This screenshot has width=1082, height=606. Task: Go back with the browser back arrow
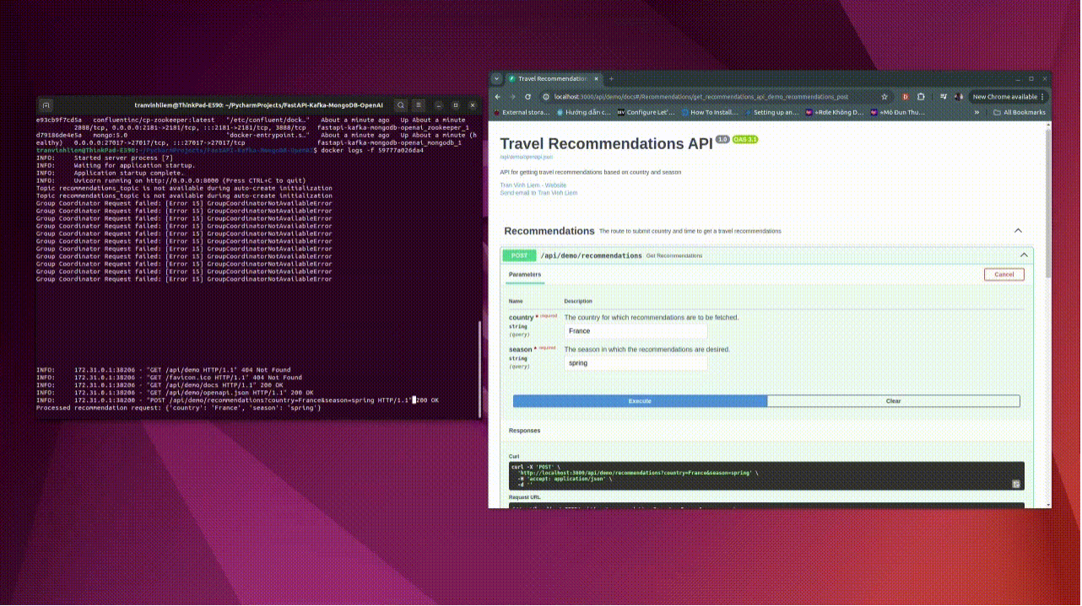[x=498, y=97]
